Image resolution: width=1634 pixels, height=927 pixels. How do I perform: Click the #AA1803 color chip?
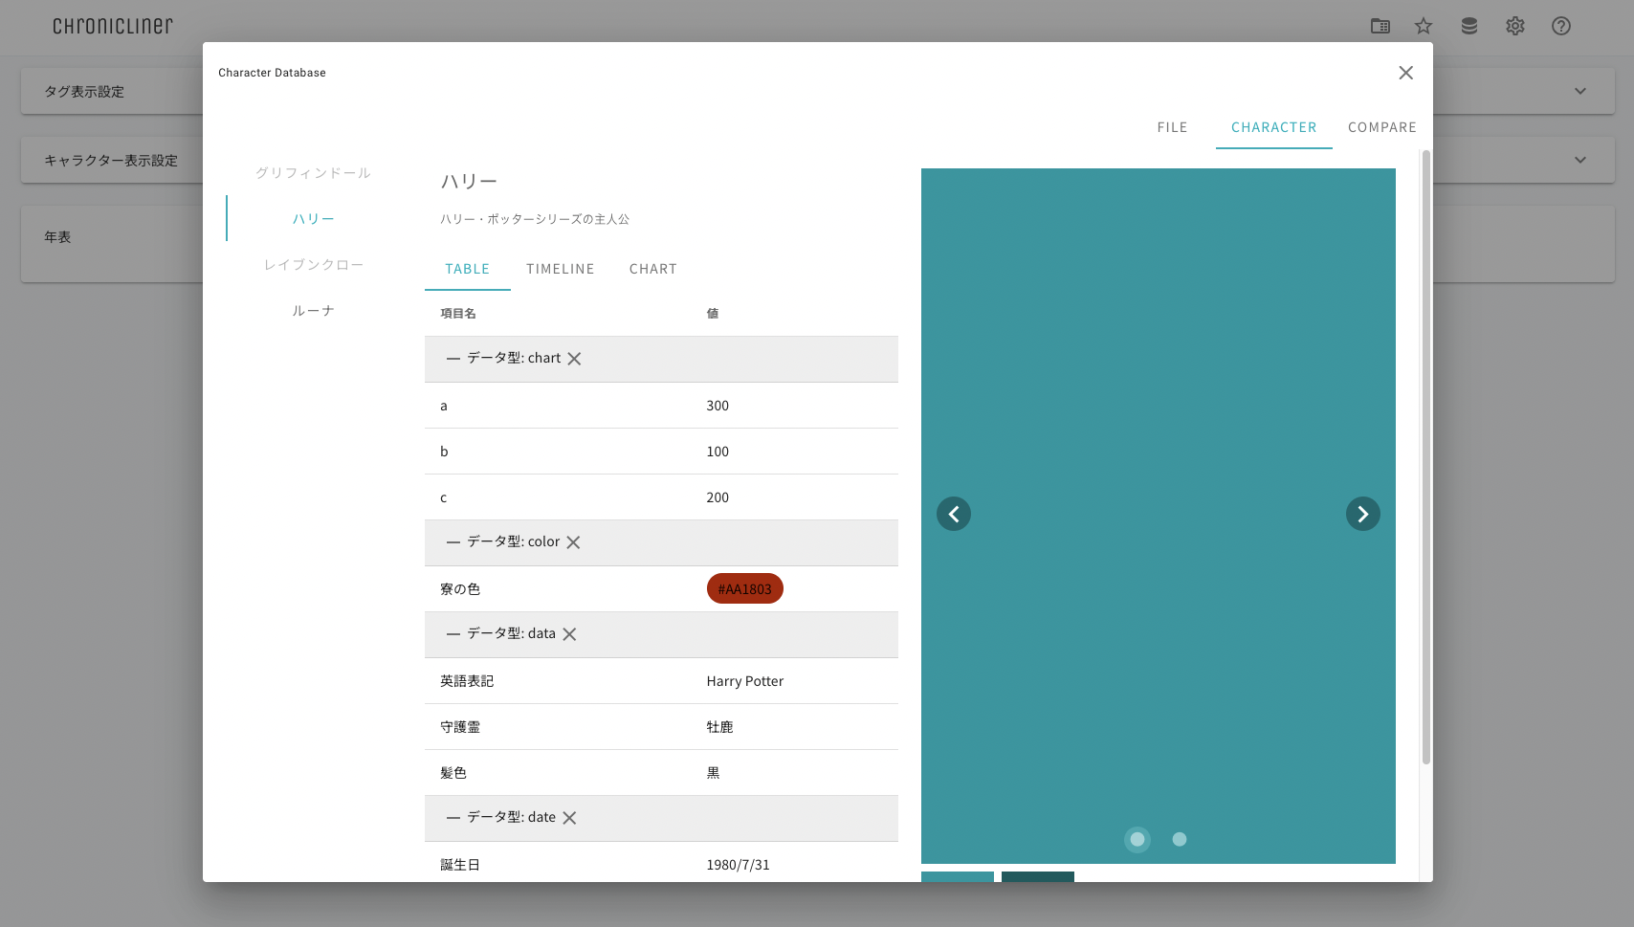745,589
